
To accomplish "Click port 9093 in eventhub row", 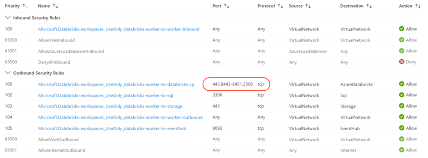I will pos(217,128).
